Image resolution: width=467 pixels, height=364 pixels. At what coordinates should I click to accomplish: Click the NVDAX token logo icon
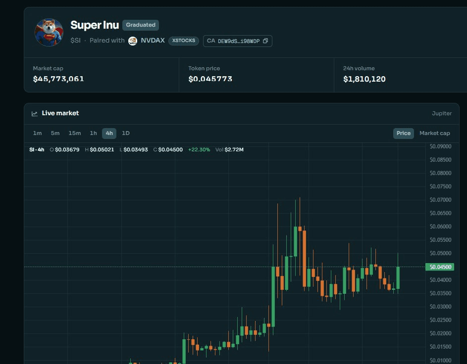click(x=133, y=41)
